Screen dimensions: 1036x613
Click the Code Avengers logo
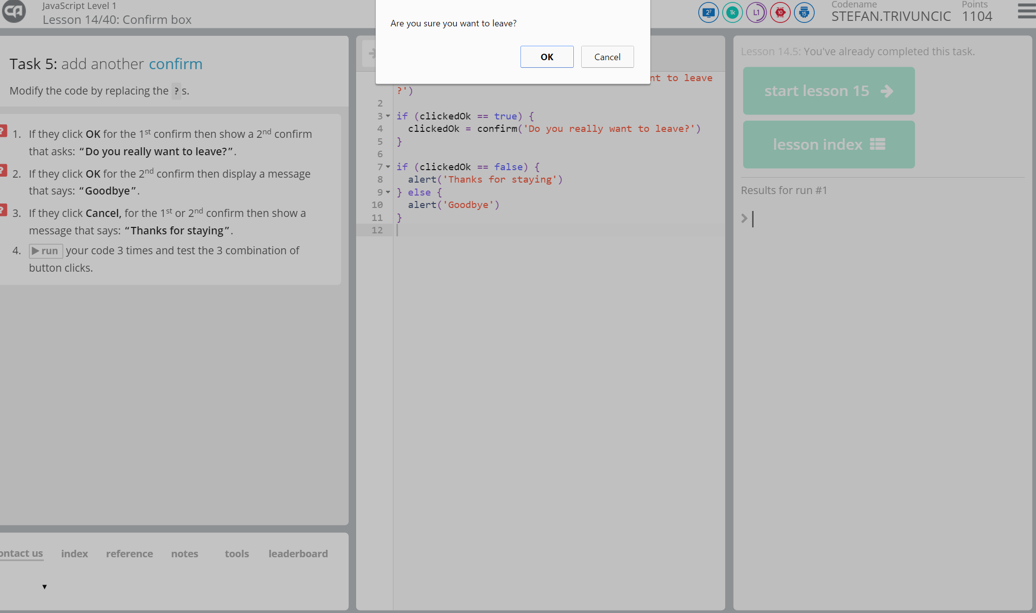pos(13,11)
